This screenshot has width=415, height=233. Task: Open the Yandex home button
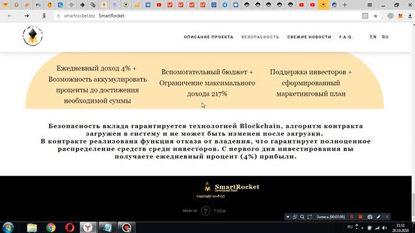tap(44, 16)
